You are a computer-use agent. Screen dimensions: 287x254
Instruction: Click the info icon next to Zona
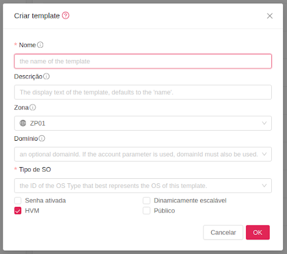[33, 108]
